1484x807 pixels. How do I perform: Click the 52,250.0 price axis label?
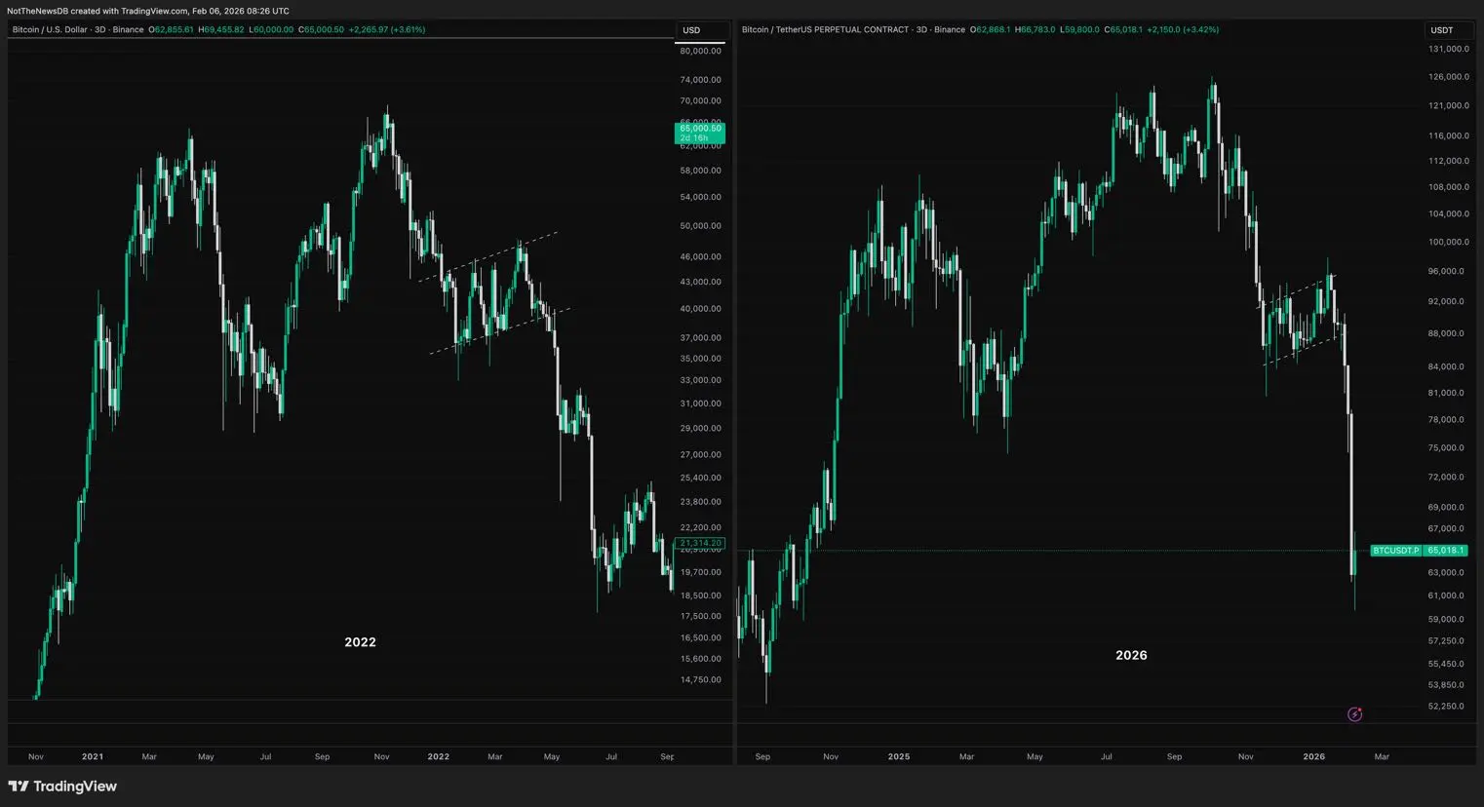tap(1446, 707)
